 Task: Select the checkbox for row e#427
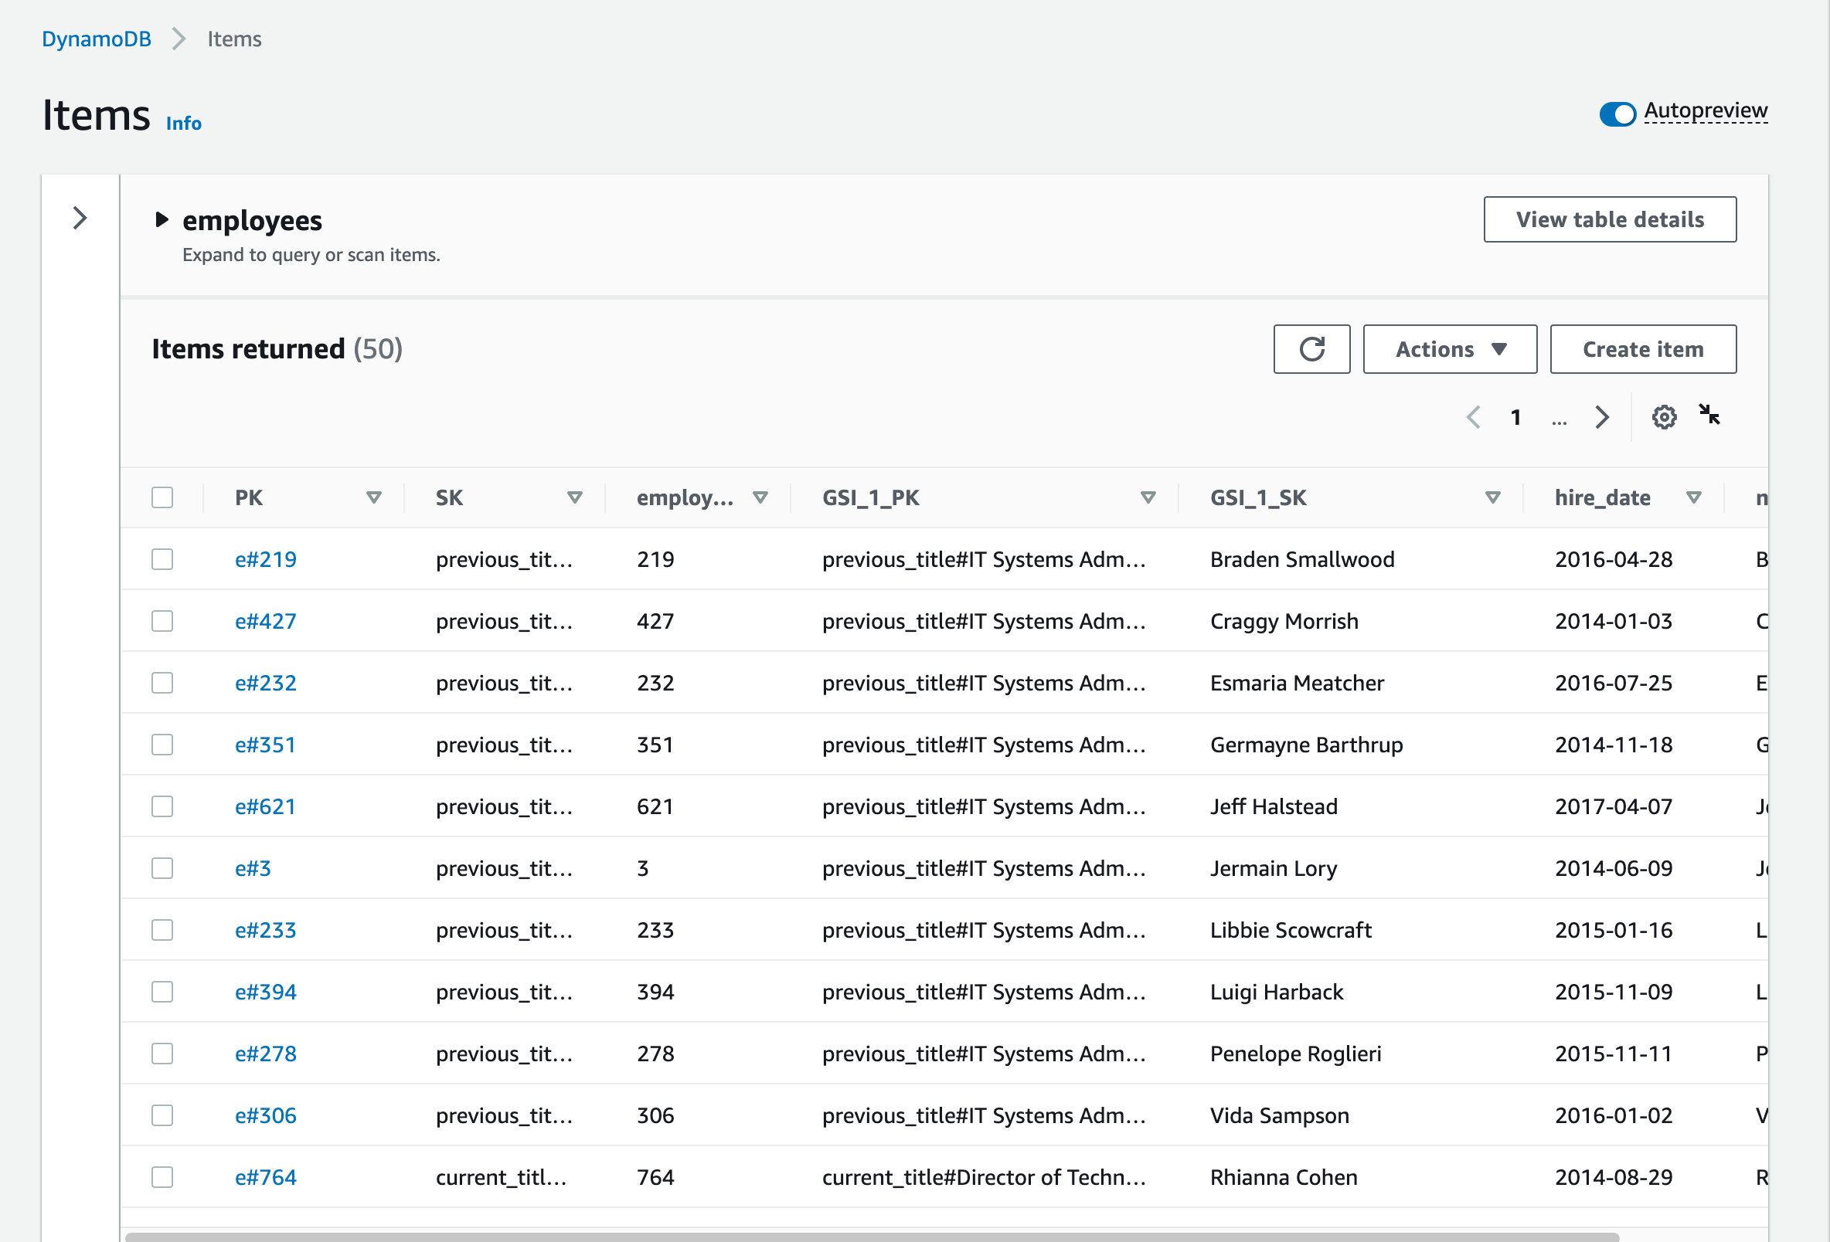162,621
